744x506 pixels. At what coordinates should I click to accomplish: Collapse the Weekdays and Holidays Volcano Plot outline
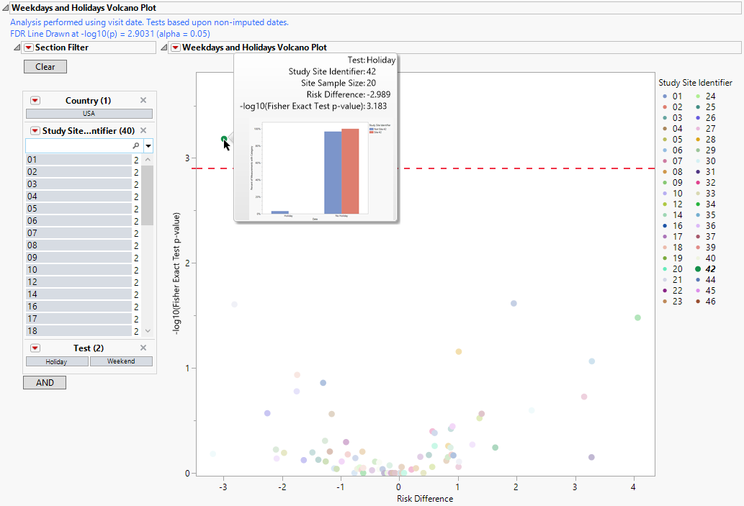163,48
